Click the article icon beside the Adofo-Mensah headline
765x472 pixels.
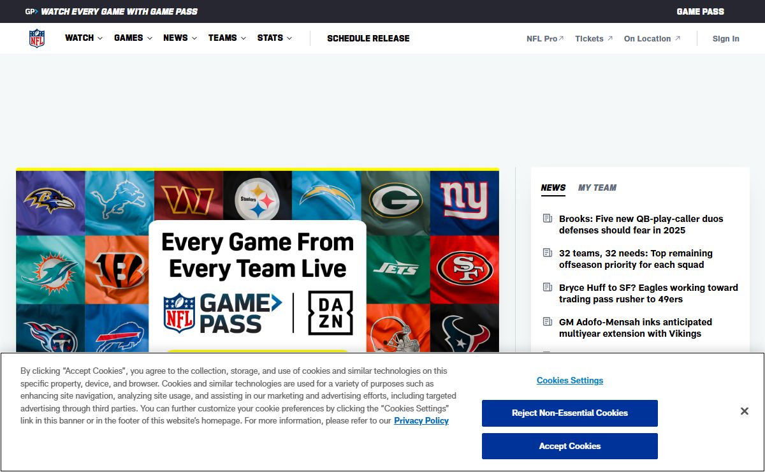pos(547,322)
